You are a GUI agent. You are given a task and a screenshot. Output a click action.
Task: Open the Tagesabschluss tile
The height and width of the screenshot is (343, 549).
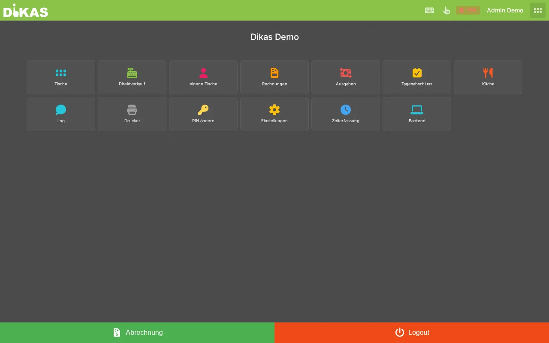click(417, 77)
